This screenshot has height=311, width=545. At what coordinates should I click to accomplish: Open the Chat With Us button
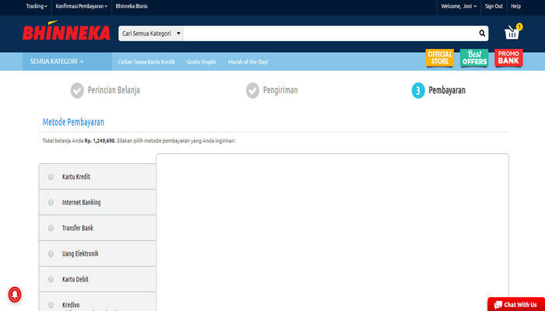515,304
